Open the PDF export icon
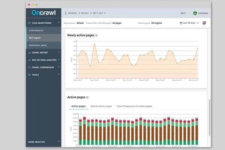The width and height of the screenshot is (225, 150). pyautogui.click(x=204, y=23)
